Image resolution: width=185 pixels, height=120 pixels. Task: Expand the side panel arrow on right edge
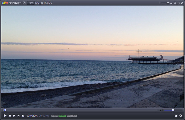[184, 62]
